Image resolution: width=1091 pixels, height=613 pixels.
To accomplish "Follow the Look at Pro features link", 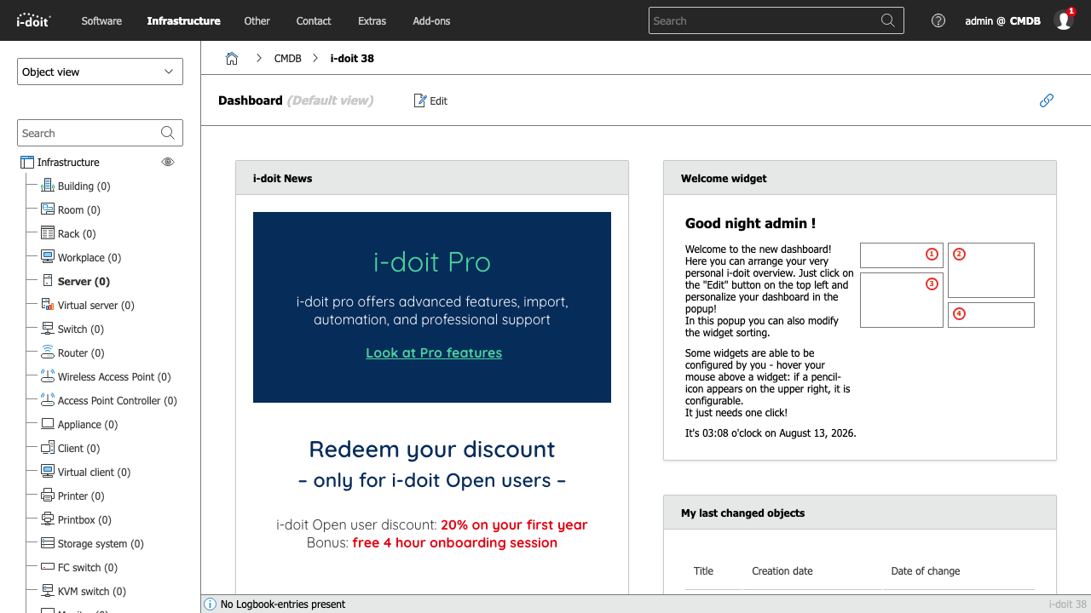I will 434,352.
